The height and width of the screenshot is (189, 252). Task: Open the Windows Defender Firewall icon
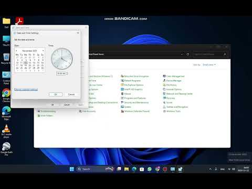click(122, 111)
